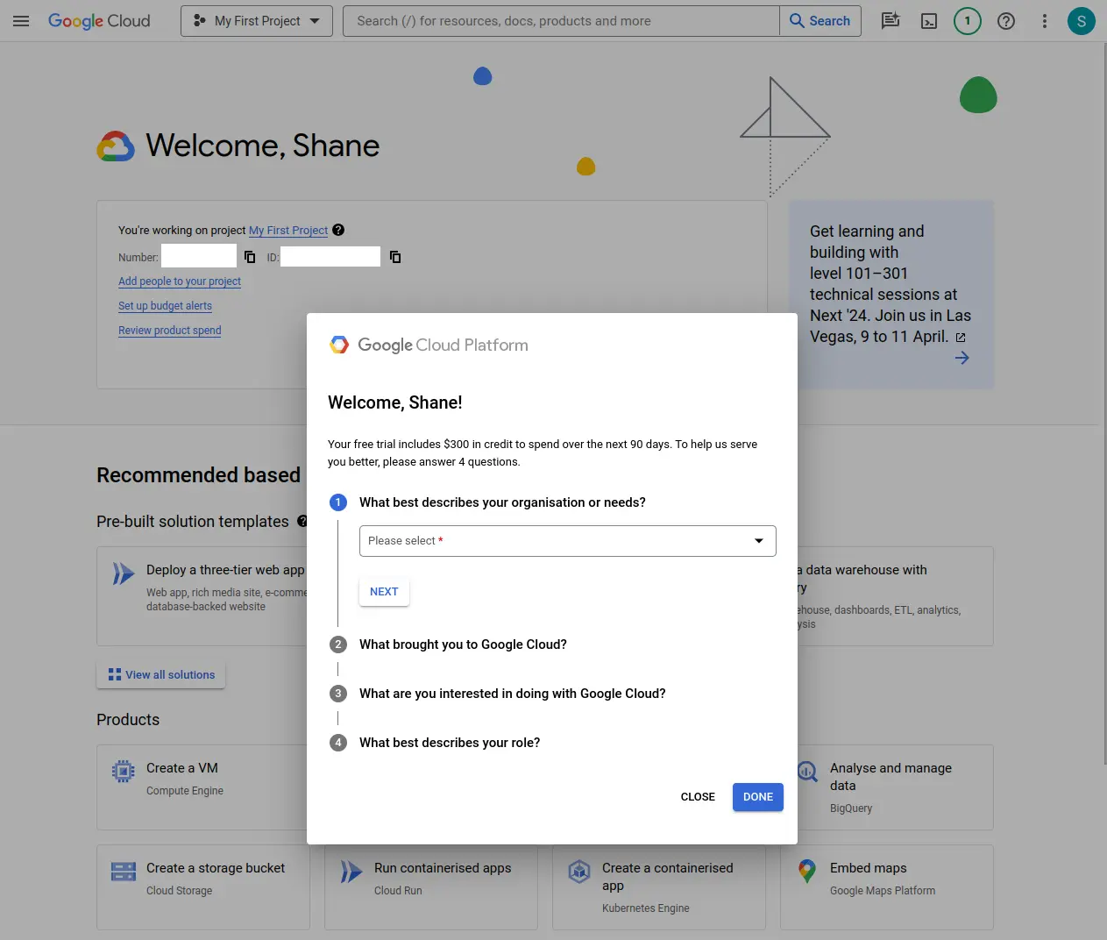Click the Kubernetes Engine icon
This screenshot has height=940, width=1107.
(x=579, y=872)
